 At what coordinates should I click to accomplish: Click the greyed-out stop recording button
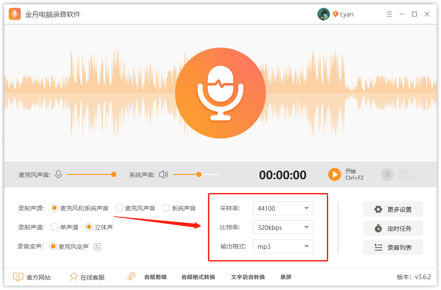click(x=387, y=174)
